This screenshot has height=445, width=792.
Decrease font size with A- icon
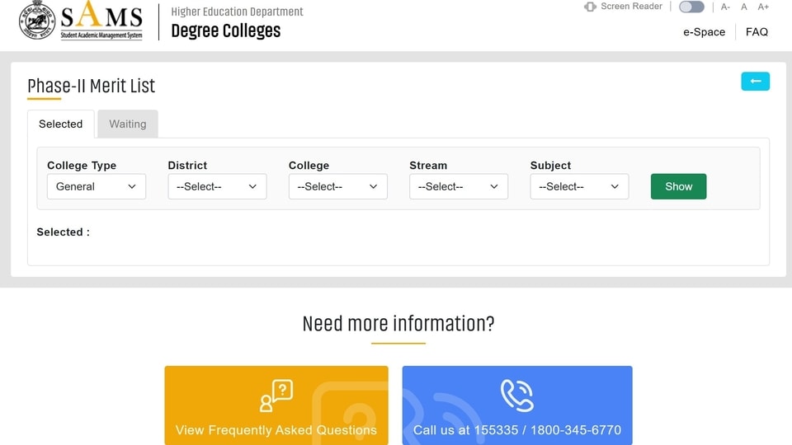725,7
